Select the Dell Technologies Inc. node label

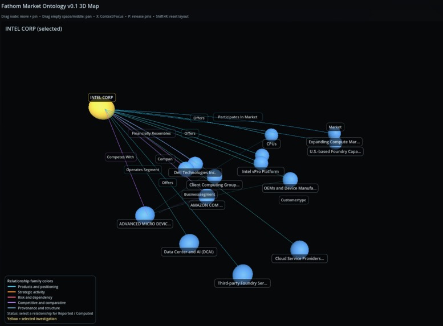click(x=195, y=172)
